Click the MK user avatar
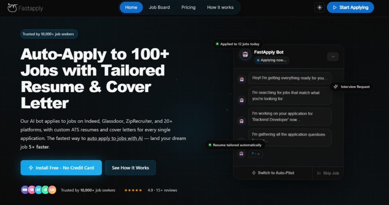This screenshot has width=389, height=205. pos(24,190)
